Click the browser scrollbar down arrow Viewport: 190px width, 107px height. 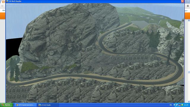189,102
